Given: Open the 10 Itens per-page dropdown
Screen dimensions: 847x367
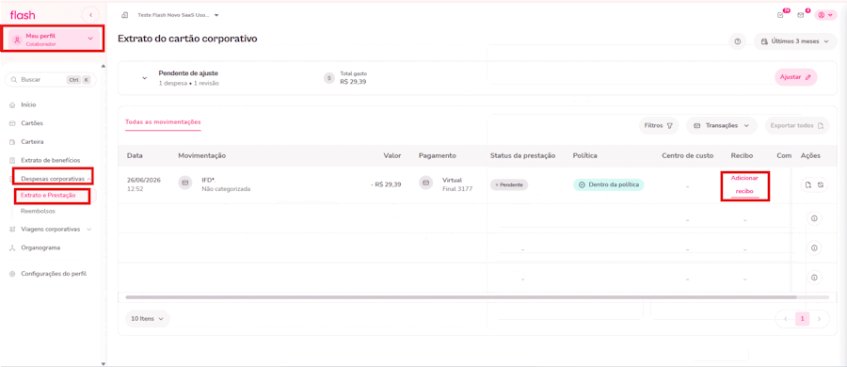Looking at the screenshot, I should (x=148, y=319).
